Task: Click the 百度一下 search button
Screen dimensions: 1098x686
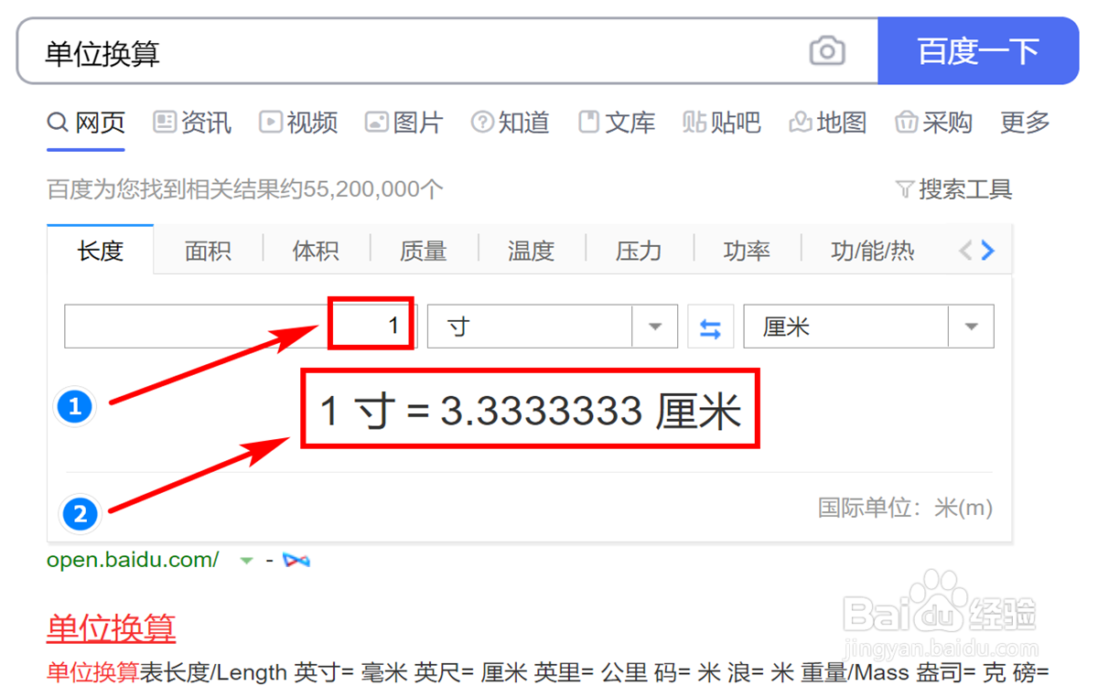Action: [x=978, y=51]
